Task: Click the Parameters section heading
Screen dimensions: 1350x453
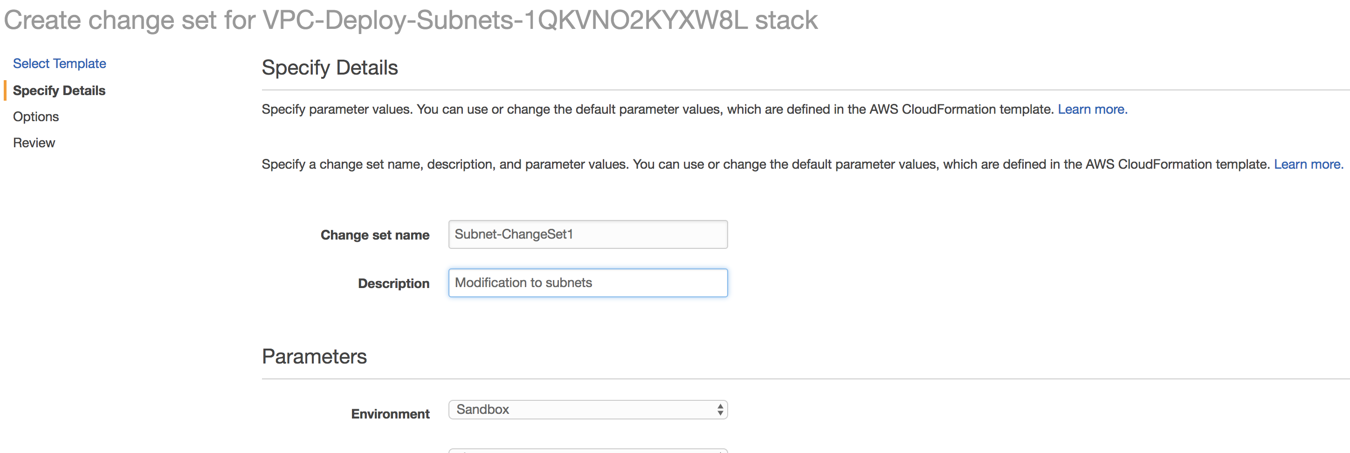Action: coord(314,357)
